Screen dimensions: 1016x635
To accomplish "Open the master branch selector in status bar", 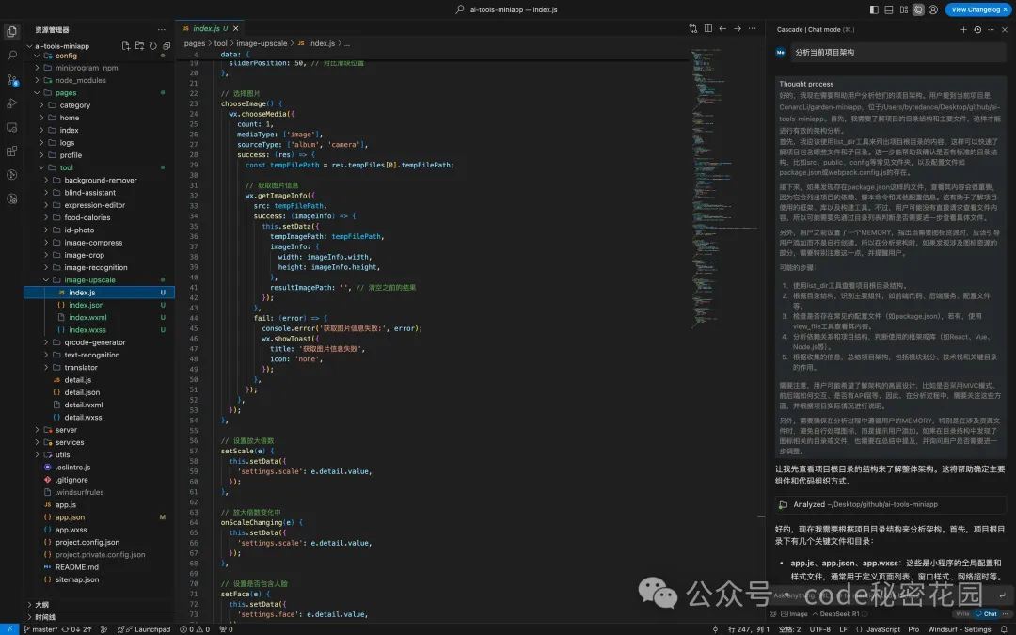I will [39, 629].
